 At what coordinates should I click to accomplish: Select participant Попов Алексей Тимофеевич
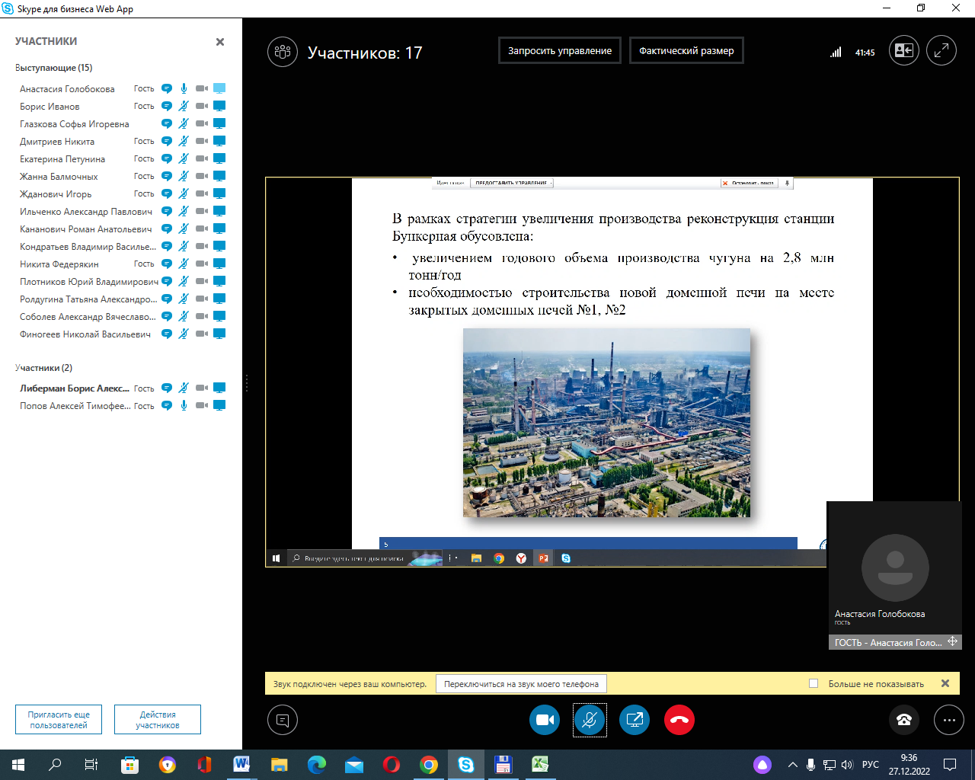coord(75,406)
